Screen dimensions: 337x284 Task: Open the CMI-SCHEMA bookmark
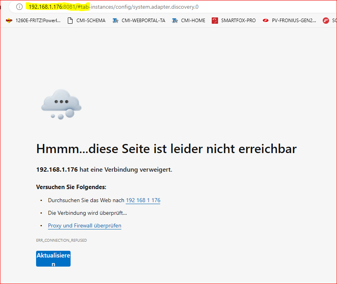coord(86,21)
